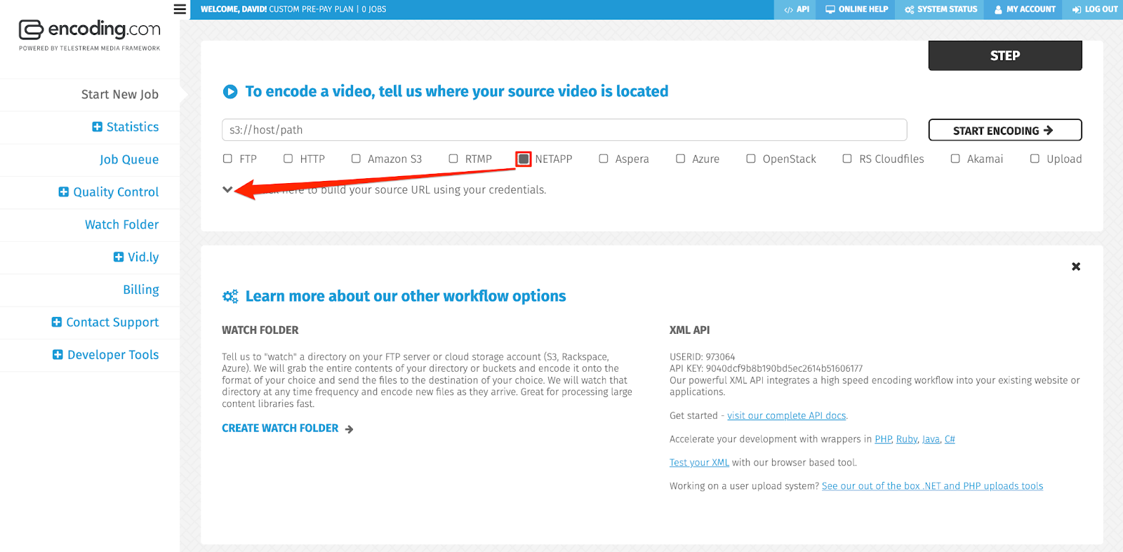Screen dimensions: 1123x552
Task: Check the RTMP source checkbox
Action: coord(453,159)
